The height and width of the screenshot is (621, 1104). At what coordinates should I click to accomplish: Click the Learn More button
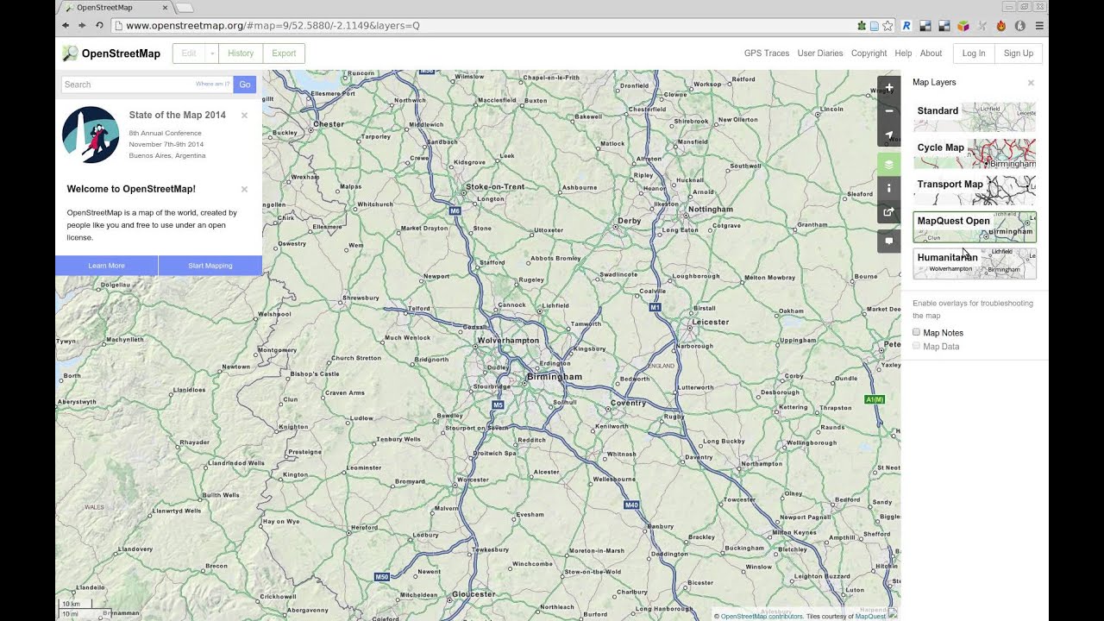107,266
